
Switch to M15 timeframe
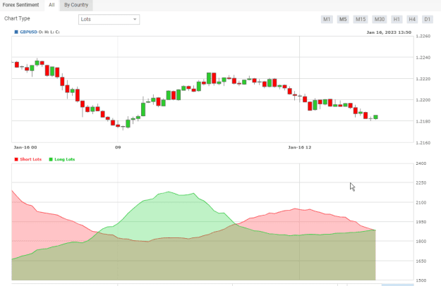361,19
